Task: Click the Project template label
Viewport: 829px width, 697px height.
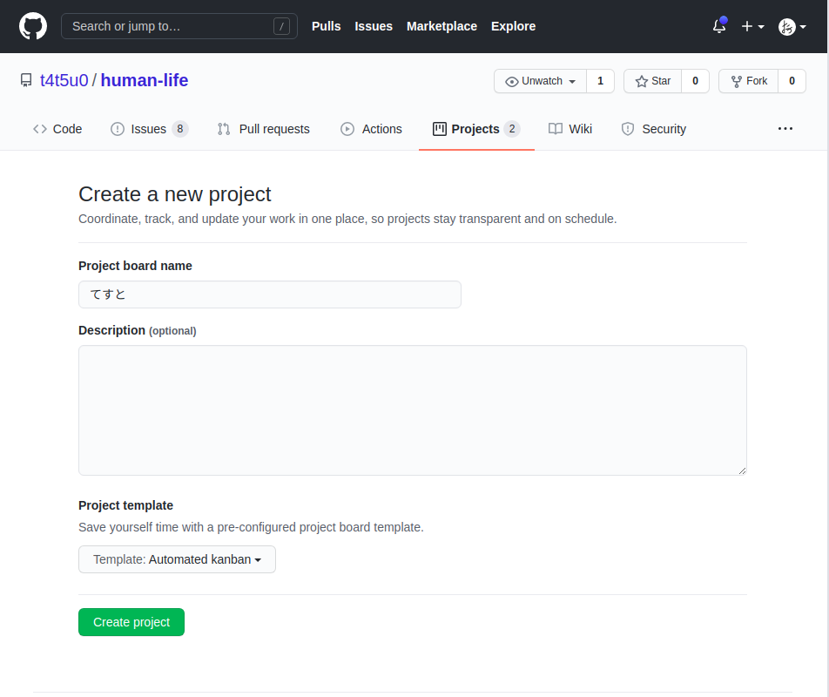Action: [125, 505]
